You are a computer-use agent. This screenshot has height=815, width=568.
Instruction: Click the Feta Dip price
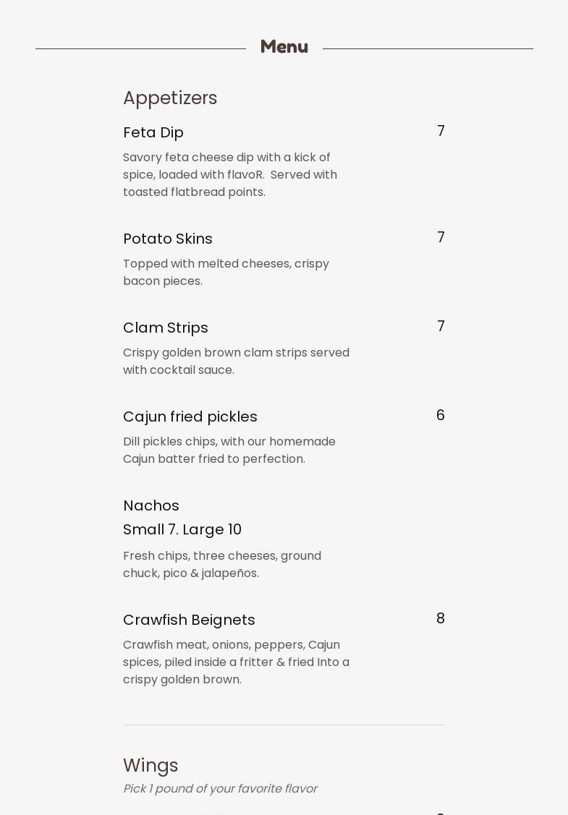[x=441, y=132]
